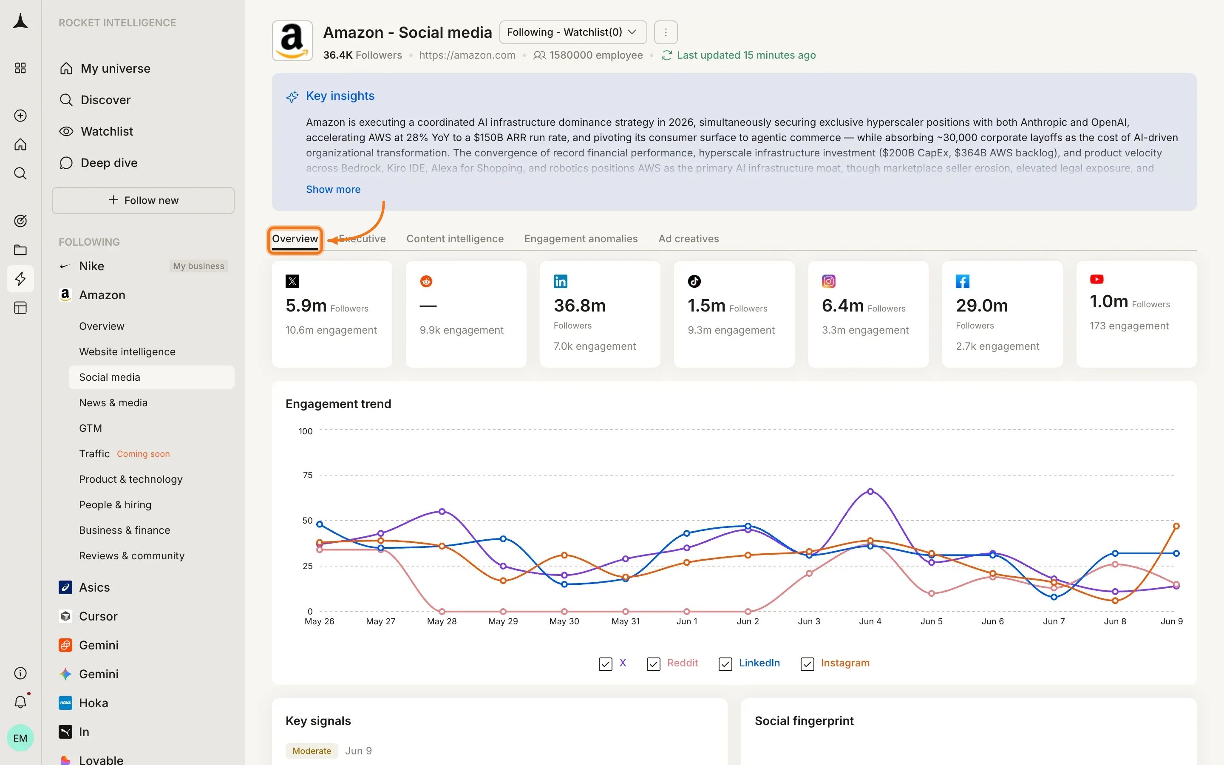This screenshot has height=765, width=1224.
Task: Open the dashboard grid icon in rail
Action: click(20, 68)
